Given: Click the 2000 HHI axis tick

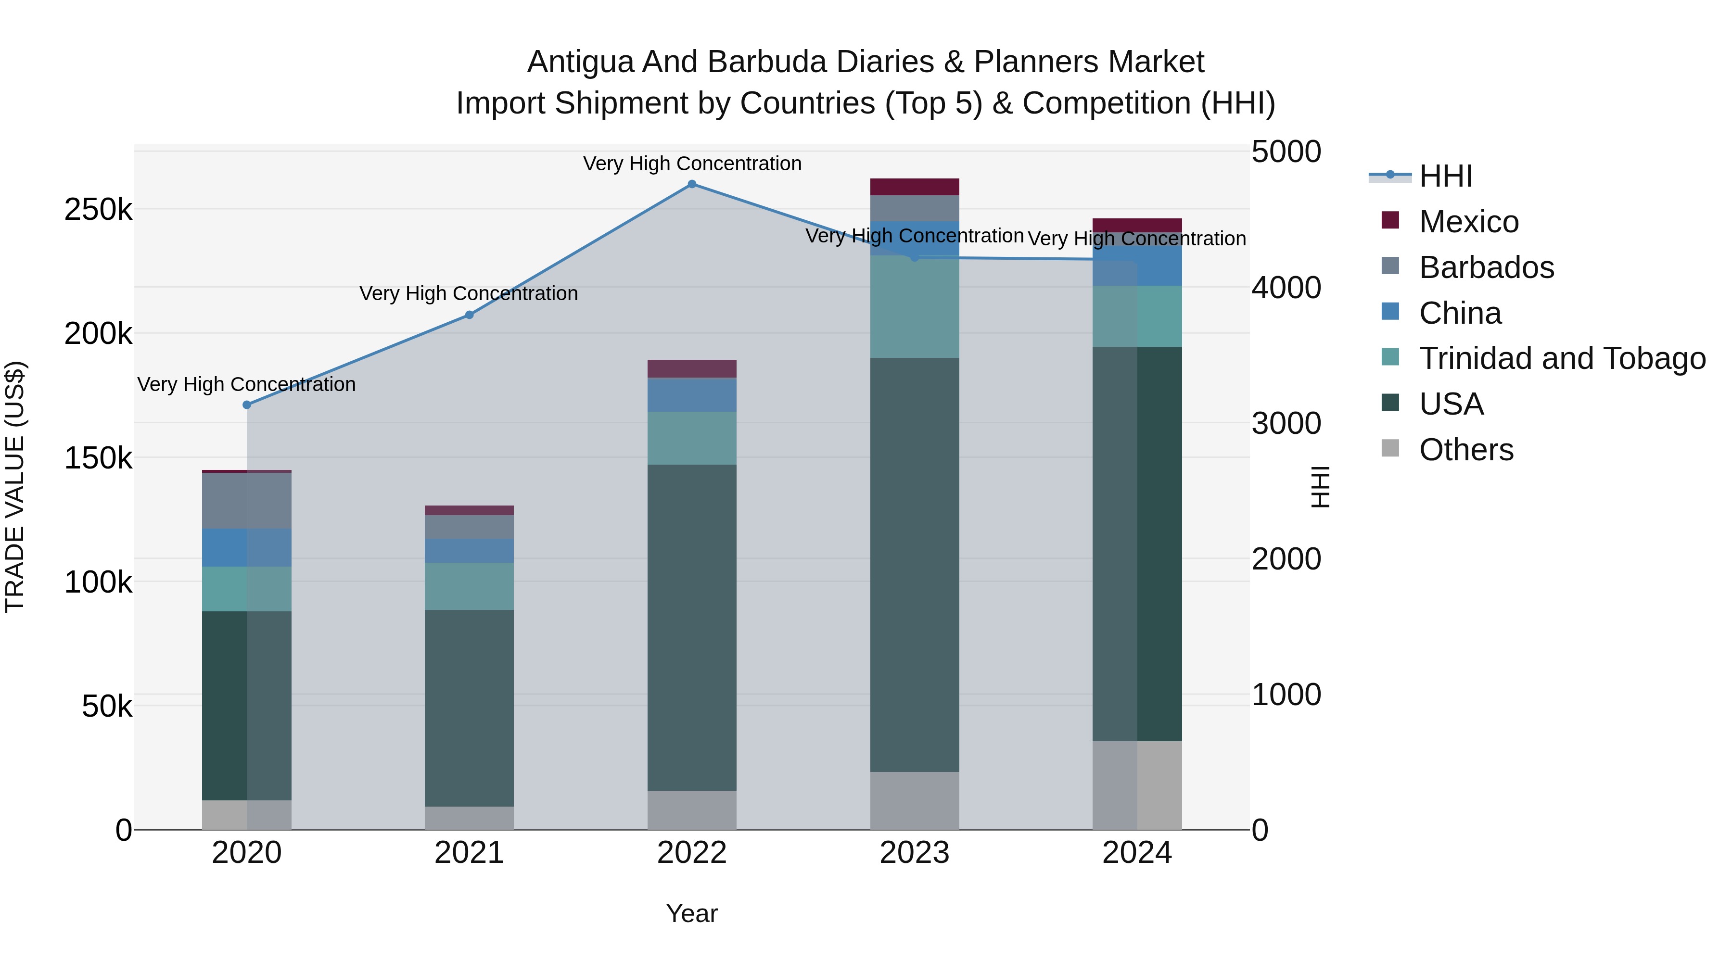Looking at the screenshot, I should (x=1286, y=559).
